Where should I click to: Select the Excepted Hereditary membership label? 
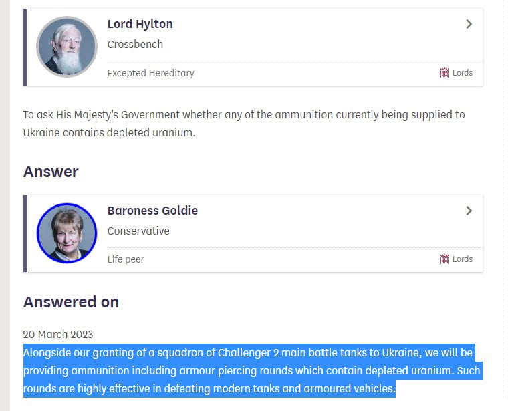coord(150,73)
